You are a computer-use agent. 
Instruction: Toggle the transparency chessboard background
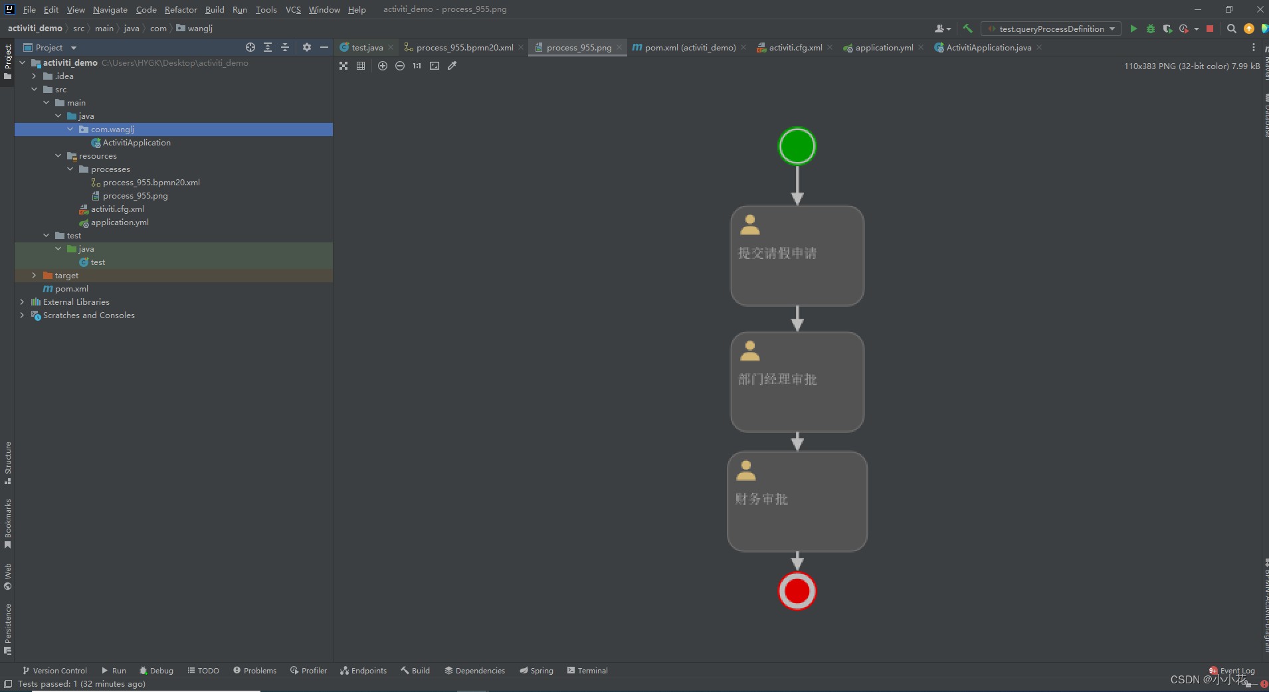[343, 66]
